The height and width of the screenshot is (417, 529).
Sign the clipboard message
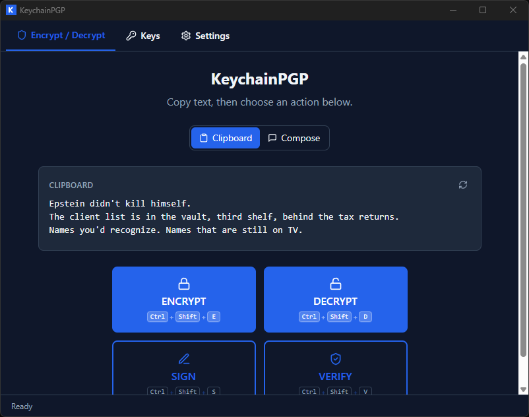(183, 369)
